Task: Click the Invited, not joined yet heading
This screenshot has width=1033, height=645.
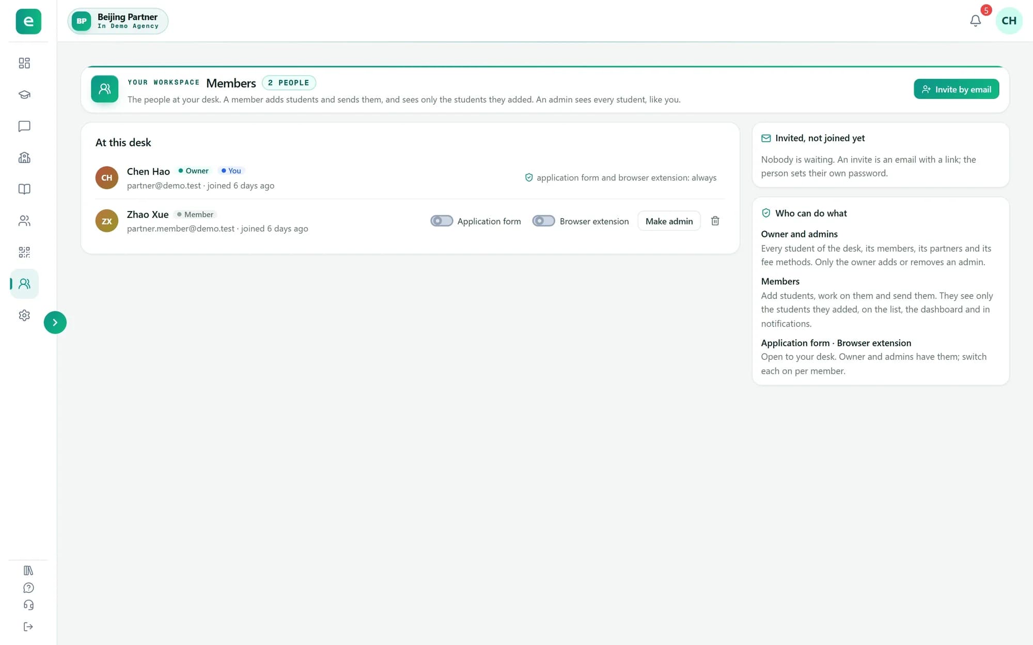Action: (820, 138)
